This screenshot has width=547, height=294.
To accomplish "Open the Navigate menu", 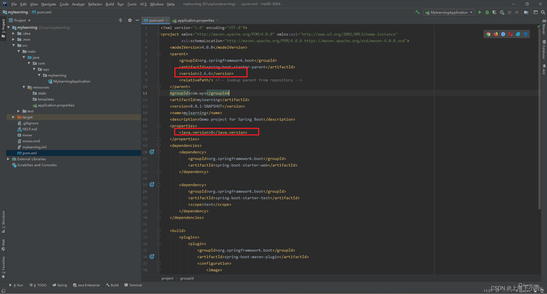I will click(x=49, y=4).
